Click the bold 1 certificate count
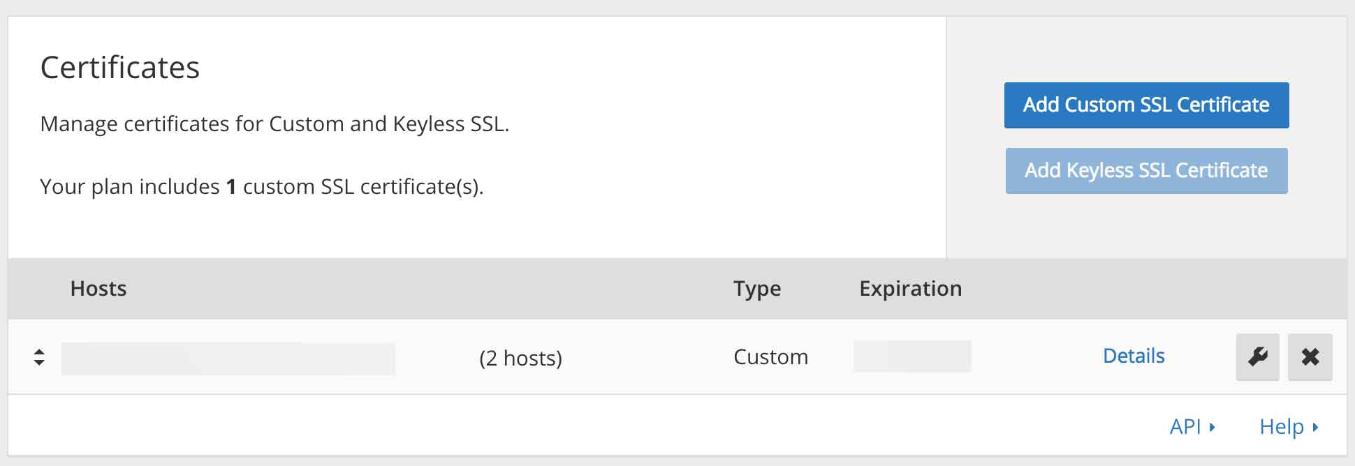Screen dimensions: 1355x466 click(x=231, y=187)
